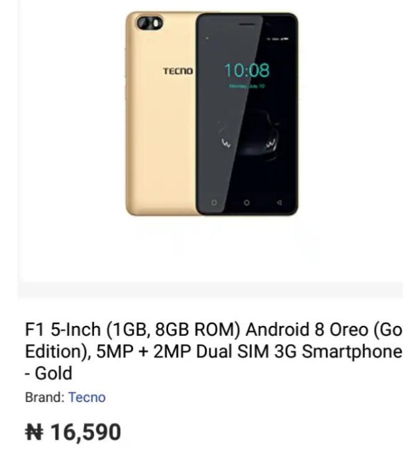419x451 pixels.
Task: Click the gray divider bar below the image
Action: tap(210, 291)
